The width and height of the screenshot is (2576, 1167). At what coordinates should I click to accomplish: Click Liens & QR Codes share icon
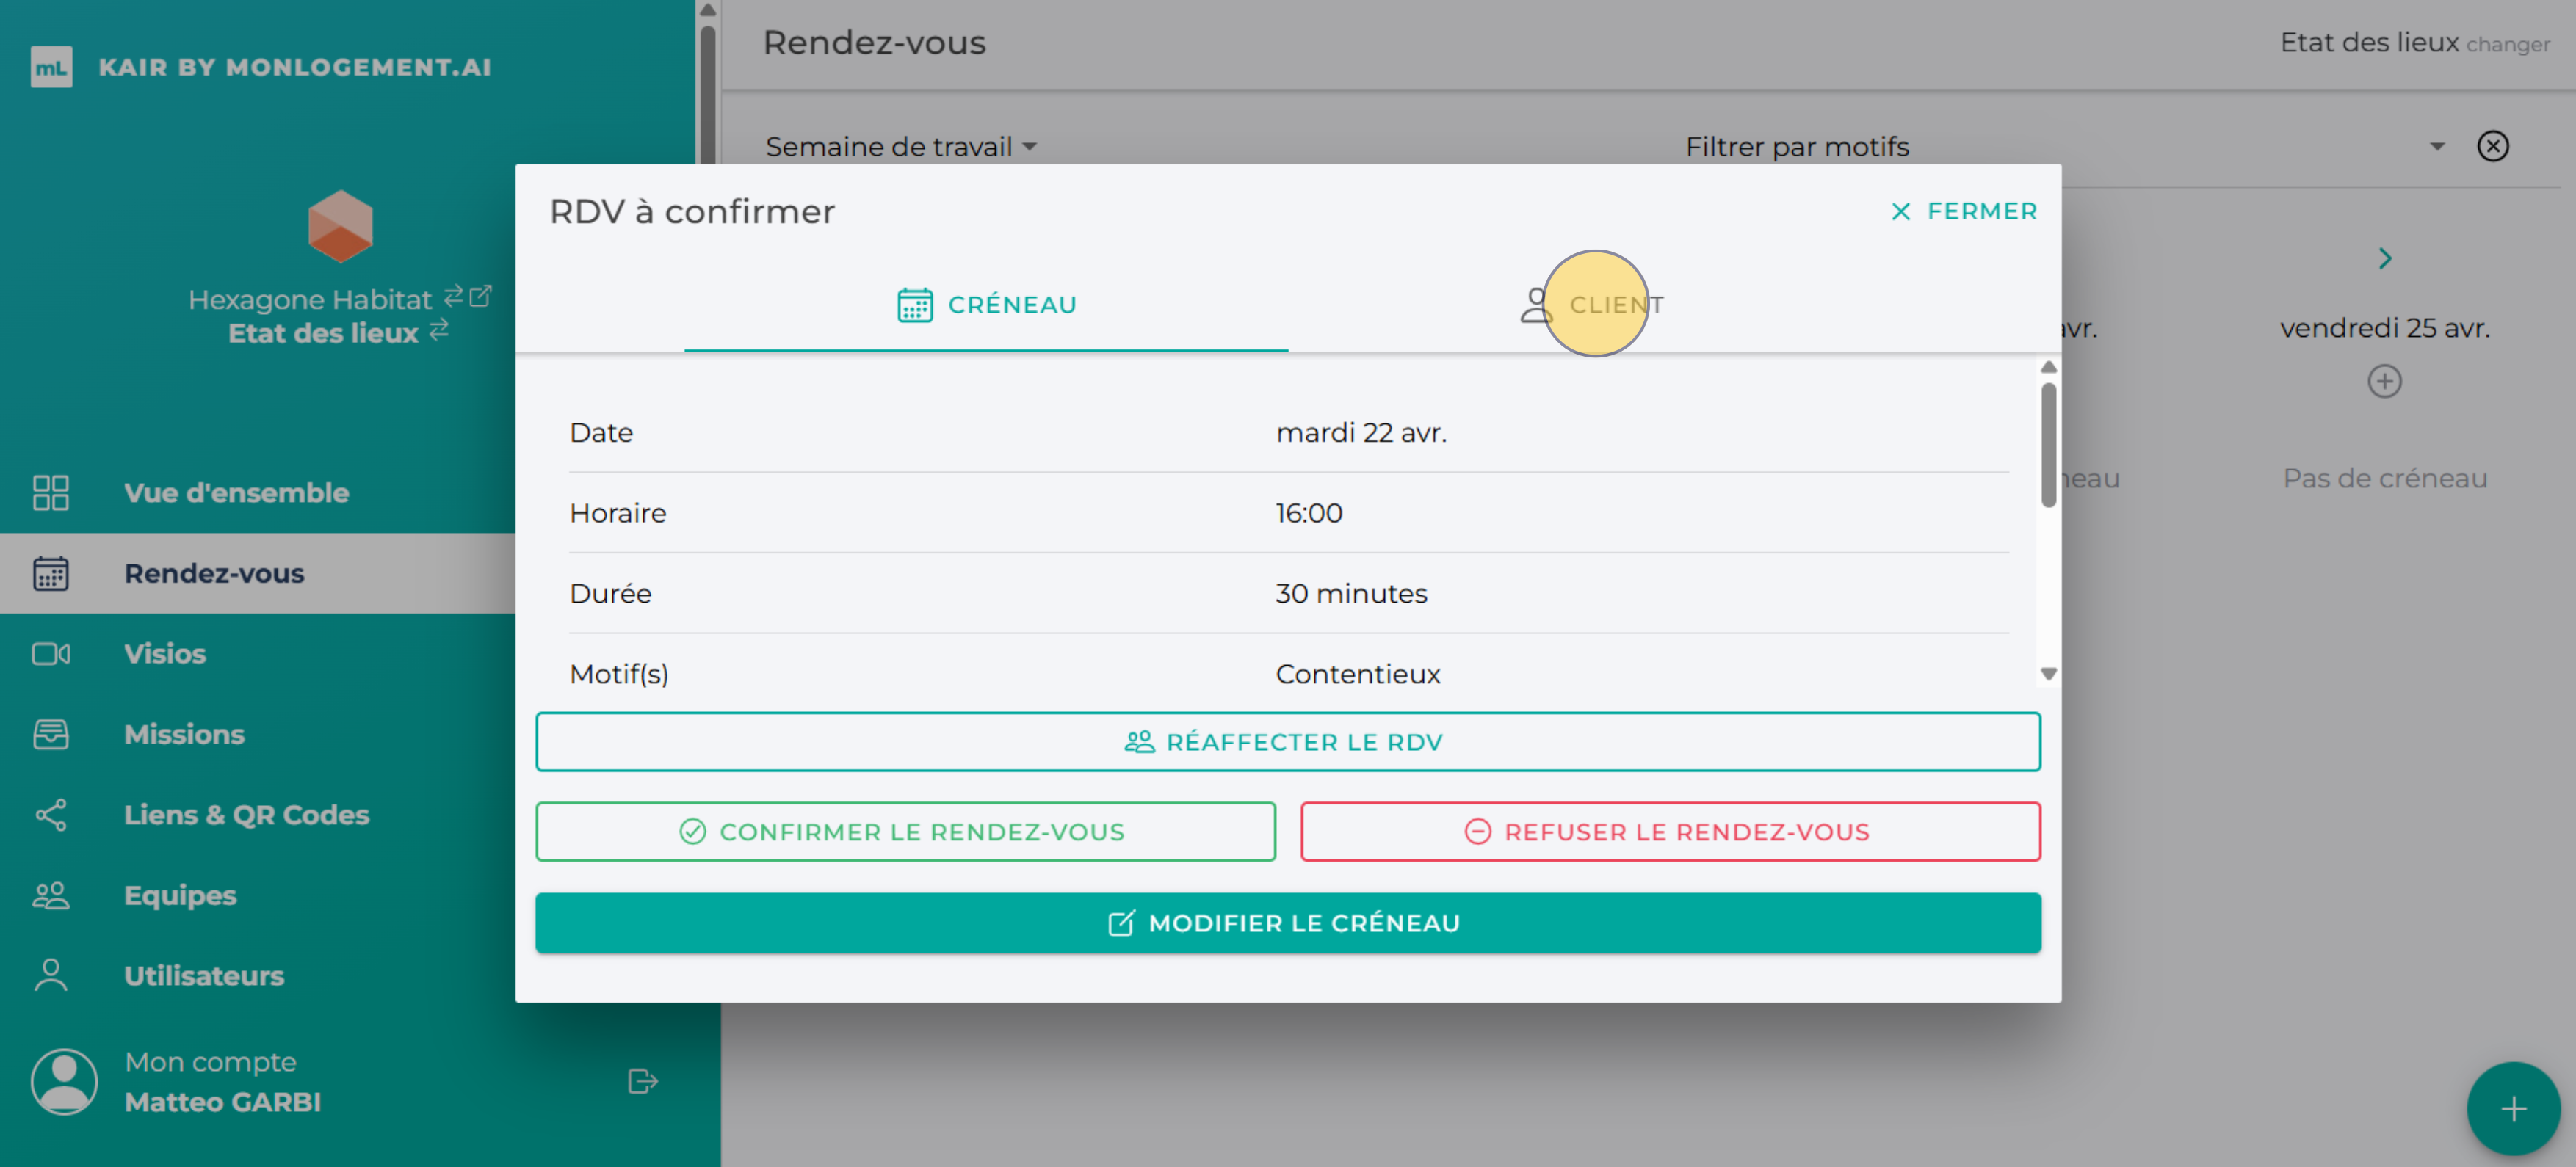(x=50, y=814)
